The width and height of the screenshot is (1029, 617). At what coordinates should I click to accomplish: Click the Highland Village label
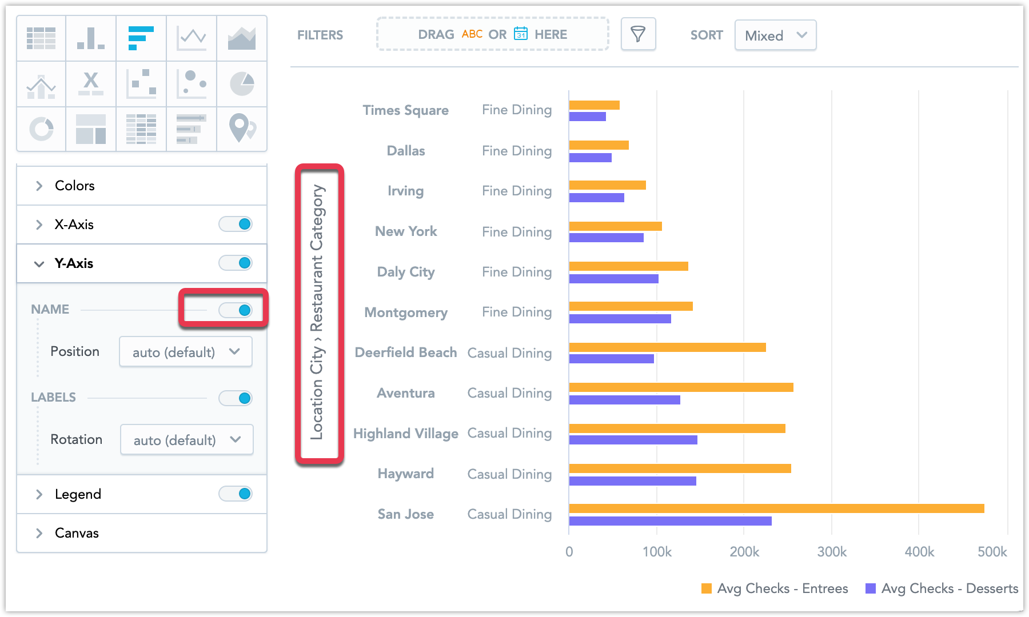click(x=406, y=434)
